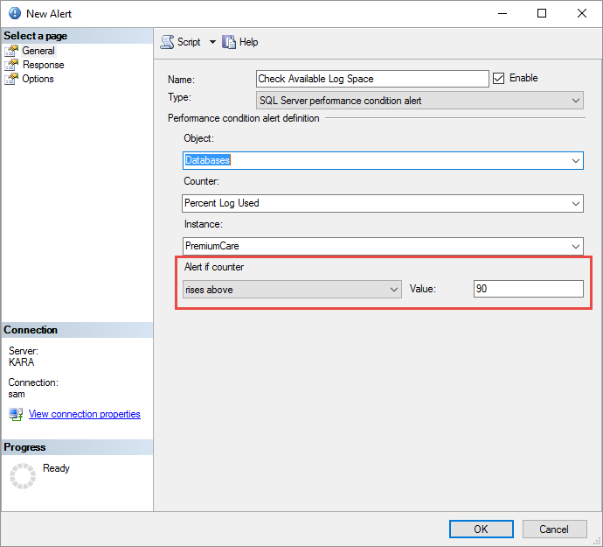Image resolution: width=603 pixels, height=547 pixels.
Task: Click the Script toolbar icon
Action: 167,42
